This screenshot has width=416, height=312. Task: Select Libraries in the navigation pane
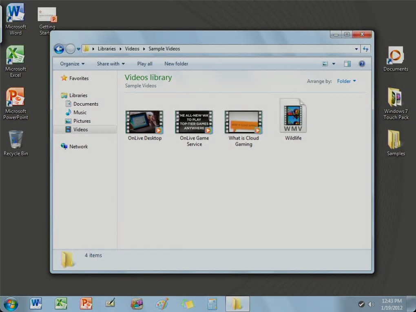[78, 95]
